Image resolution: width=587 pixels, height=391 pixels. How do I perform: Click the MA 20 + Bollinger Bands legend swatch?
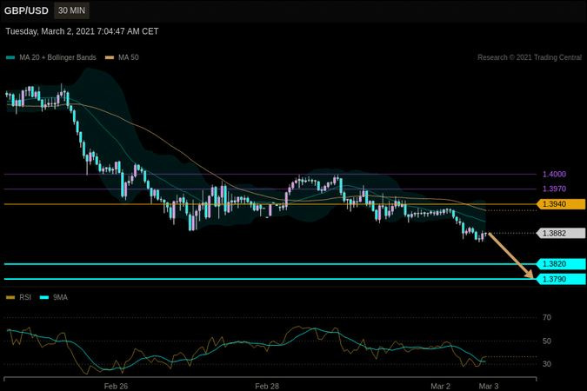tap(10, 57)
